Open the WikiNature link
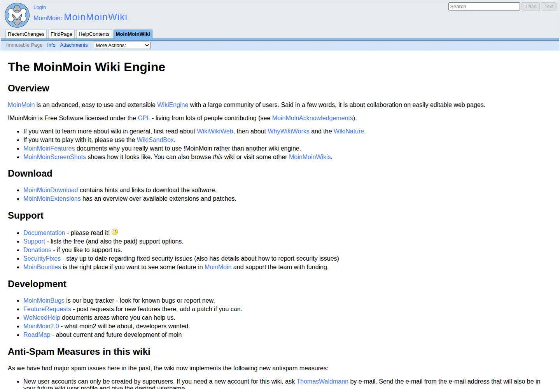The width and height of the screenshot is (560, 389). coord(349,131)
